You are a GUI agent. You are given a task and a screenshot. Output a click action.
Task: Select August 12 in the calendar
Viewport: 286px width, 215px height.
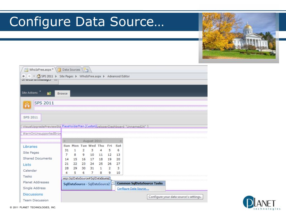click(x=109, y=155)
